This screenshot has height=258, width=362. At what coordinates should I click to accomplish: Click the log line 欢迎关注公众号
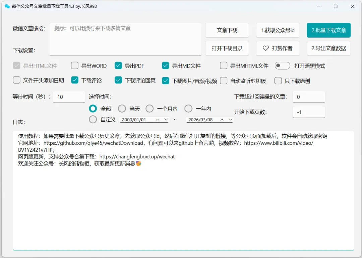pyautogui.click(x=80, y=164)
